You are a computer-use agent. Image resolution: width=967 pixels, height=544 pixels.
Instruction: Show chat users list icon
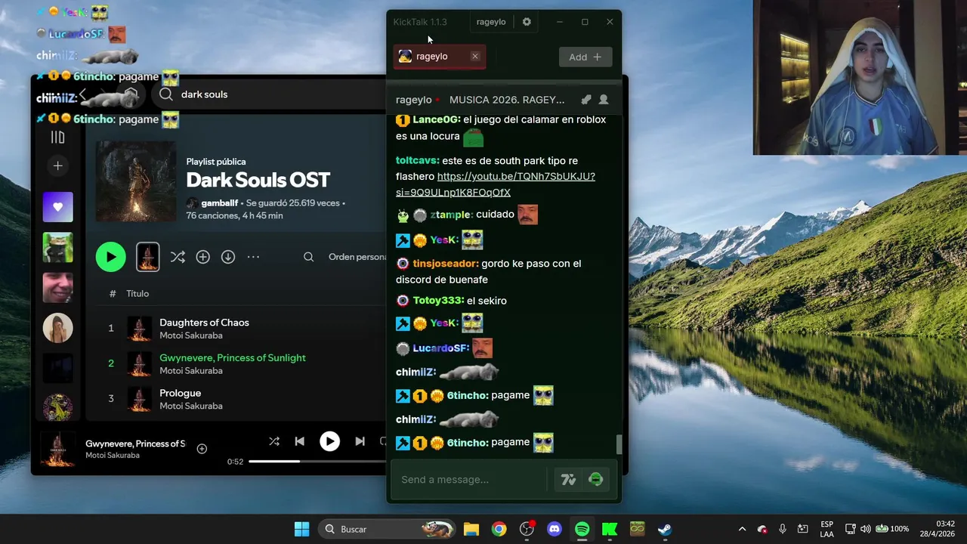604,100
